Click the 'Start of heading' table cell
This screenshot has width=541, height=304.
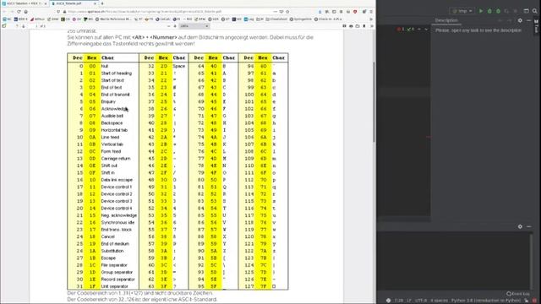point(117,73)
